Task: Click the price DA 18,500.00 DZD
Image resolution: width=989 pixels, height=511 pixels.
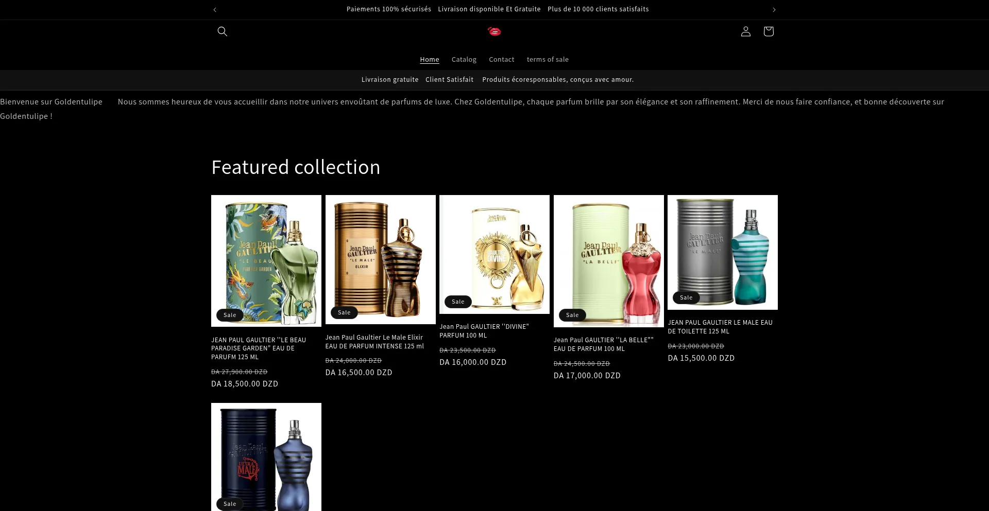Action: [245, 384]
